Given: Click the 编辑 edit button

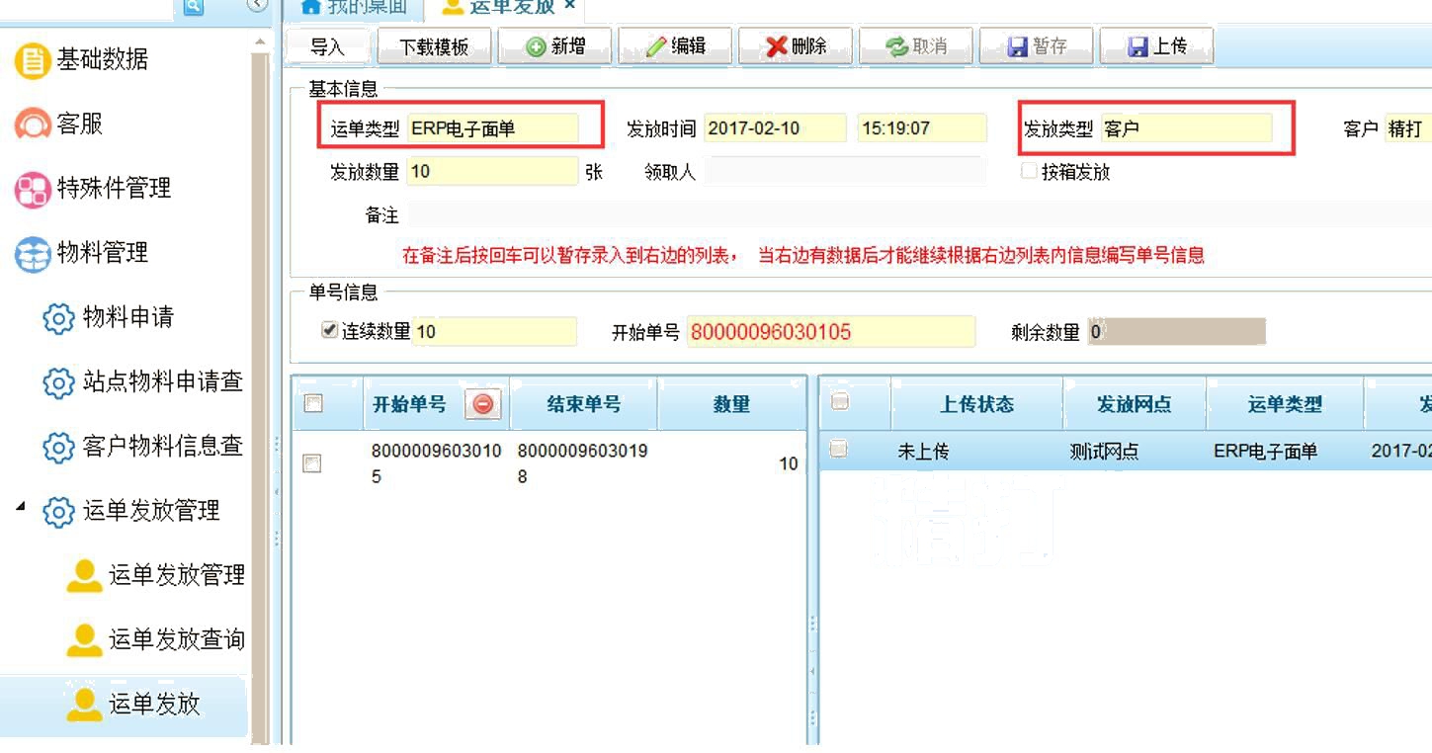Looking at the screenshot, I should [676, 46].
